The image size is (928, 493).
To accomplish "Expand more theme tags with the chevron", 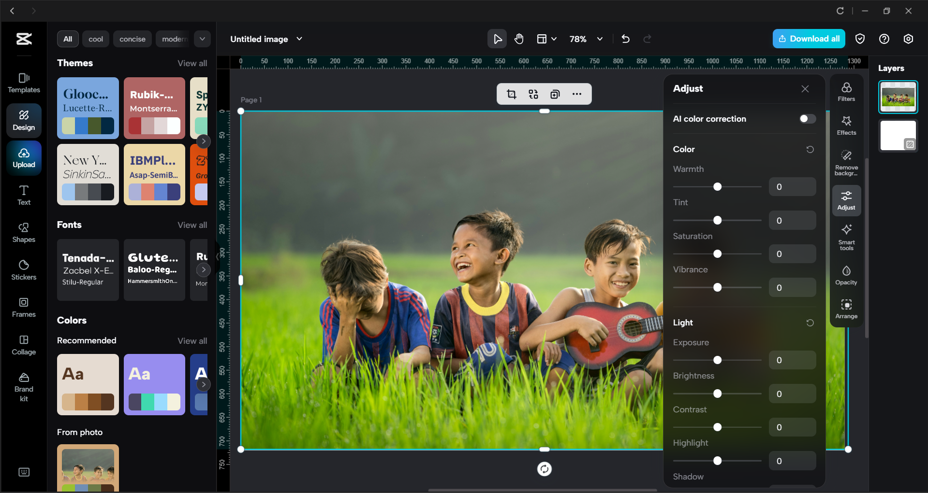I will tap(202, 39).
